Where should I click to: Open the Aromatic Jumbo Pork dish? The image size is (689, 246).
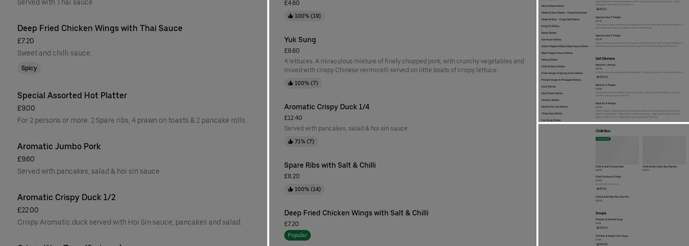click(59, 147)
